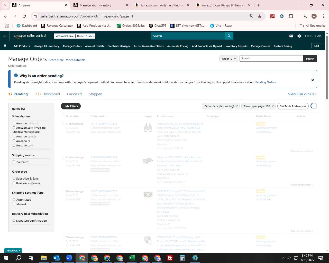Click the order Search button
Screen dimensions: 329x263
tap(310, 59)
